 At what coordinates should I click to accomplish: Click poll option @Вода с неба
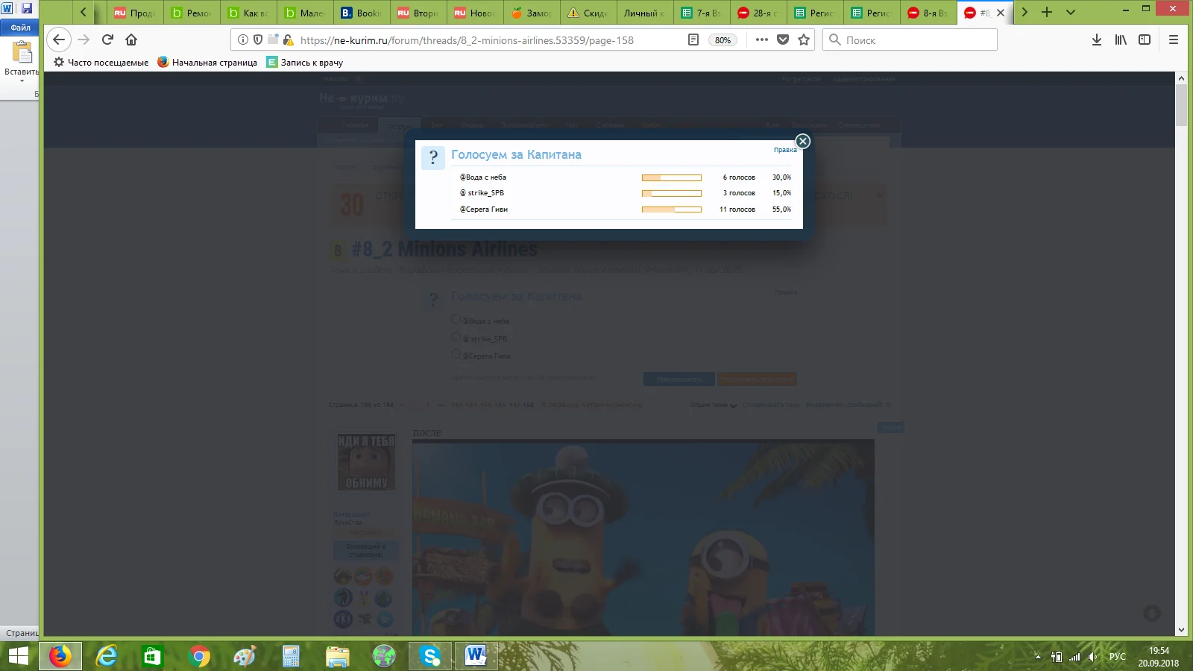click(x=483, y=177)
